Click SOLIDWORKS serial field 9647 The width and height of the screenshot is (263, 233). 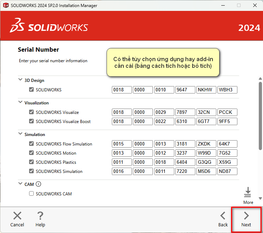185,90
